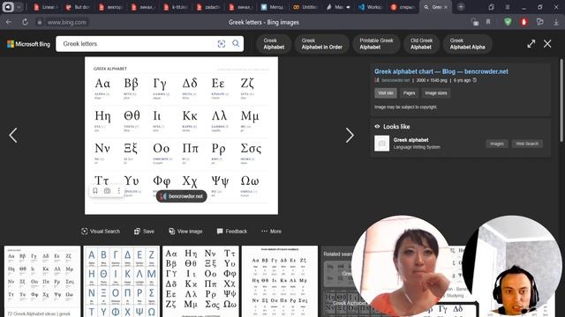Click the main browser logo button top-left
The height and width of the screenshot is (317, 565).
pyautogui.click(x=8, y=7)
